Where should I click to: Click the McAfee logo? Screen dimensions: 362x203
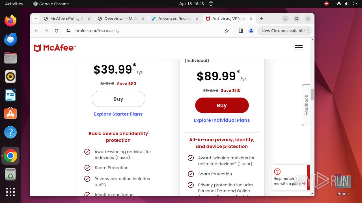click(x=55, y=48)
